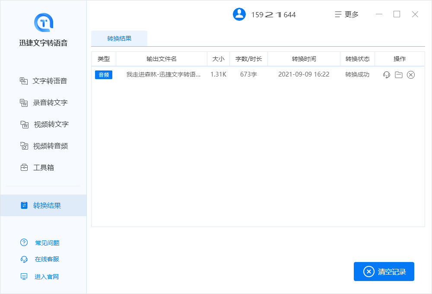Switch to the 转换结果 tab
This screenshot has height=294, width=432.
point(119,38)
